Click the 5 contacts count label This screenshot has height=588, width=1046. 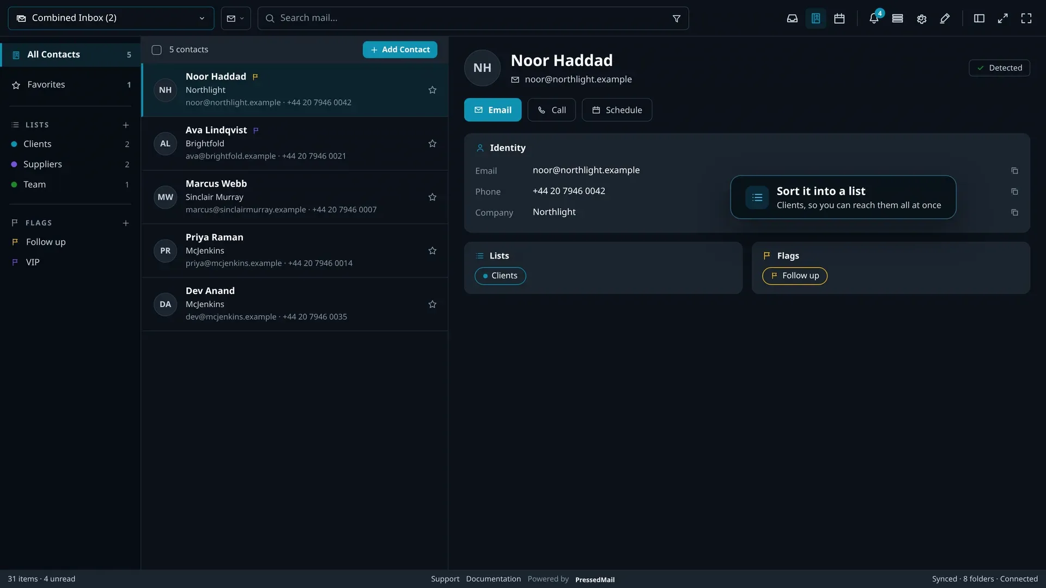[188, 50]
